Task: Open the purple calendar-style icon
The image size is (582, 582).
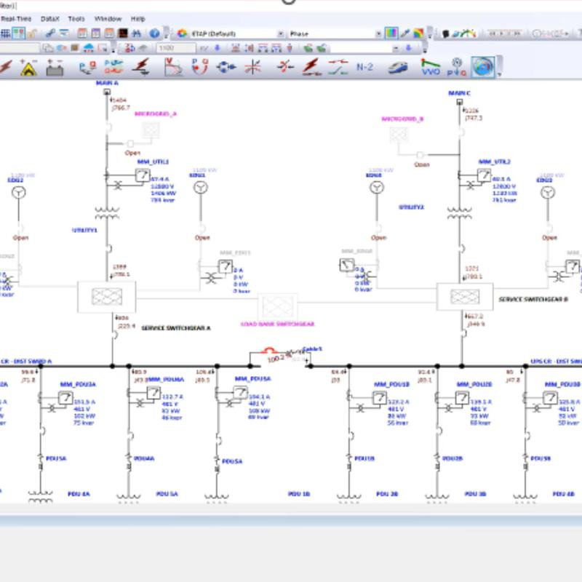Action: (96, 33)
